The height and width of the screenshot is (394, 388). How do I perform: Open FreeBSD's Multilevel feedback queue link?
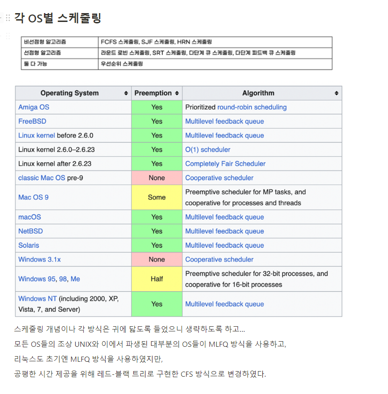(x=224, y=122)
